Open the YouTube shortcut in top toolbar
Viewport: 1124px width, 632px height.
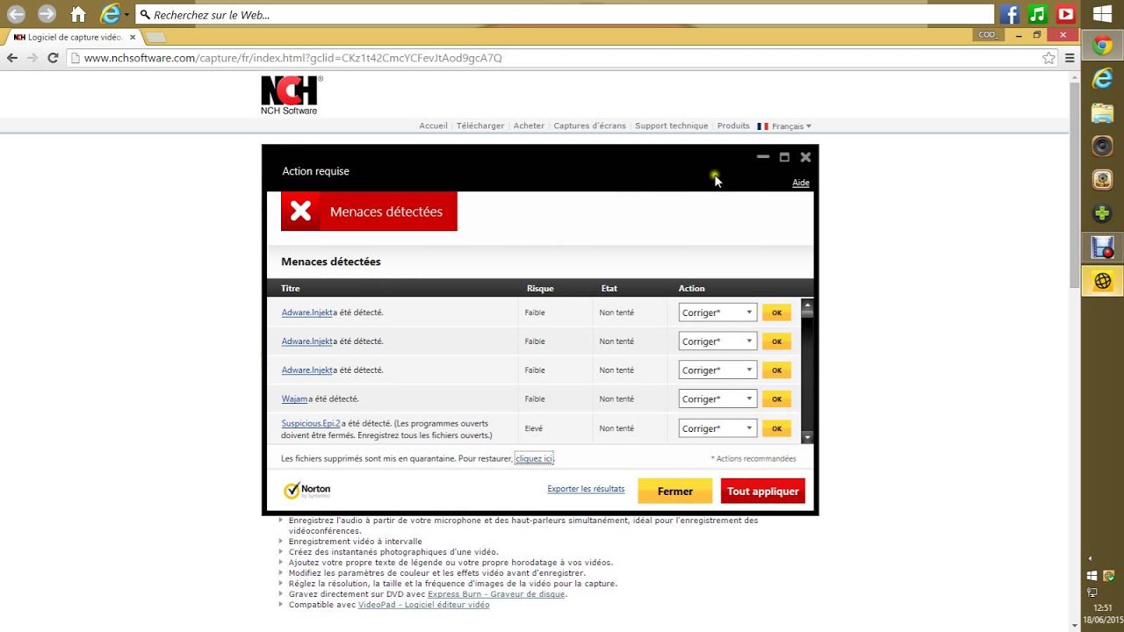point(1066,14)
